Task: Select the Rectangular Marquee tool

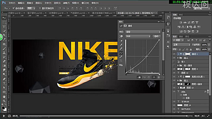Action: [4, 22]
